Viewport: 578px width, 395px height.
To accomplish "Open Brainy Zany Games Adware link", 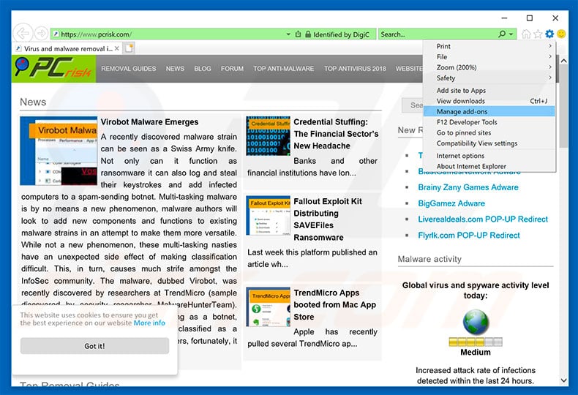I will click(468, 187).
